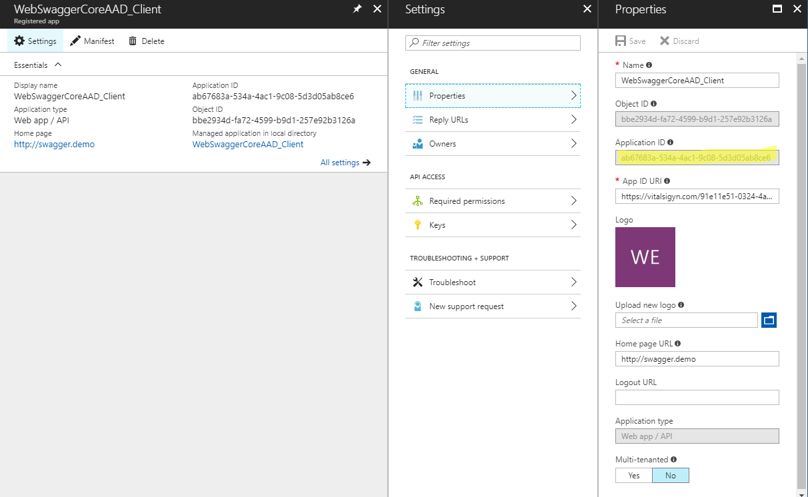Click the folder browse icon for logo upload
The image size is (808, 497).
769,320
